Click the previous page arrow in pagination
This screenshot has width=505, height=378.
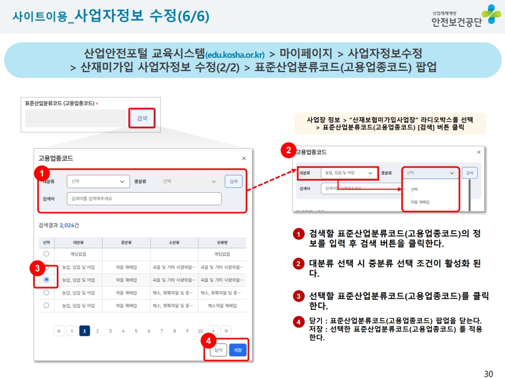(72, 331)
